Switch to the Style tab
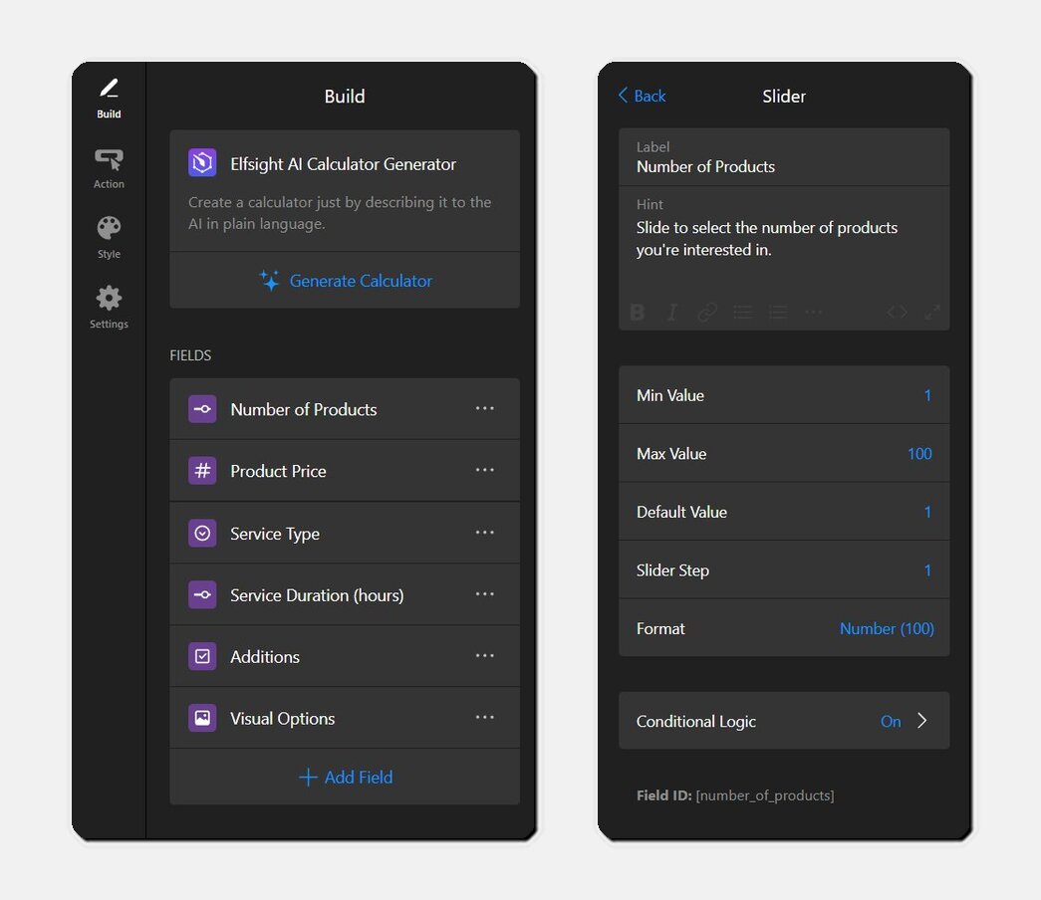This screenshot has height=900, width=1041. [109, 238]
